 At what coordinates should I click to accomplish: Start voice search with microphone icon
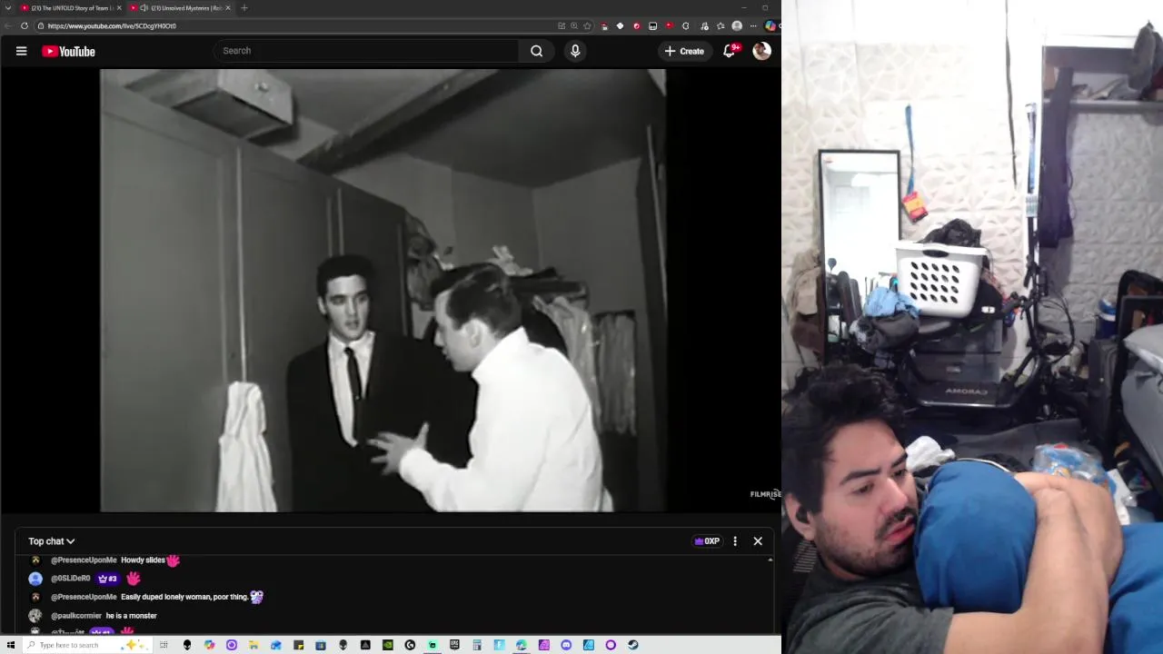(x=575, y=51)
